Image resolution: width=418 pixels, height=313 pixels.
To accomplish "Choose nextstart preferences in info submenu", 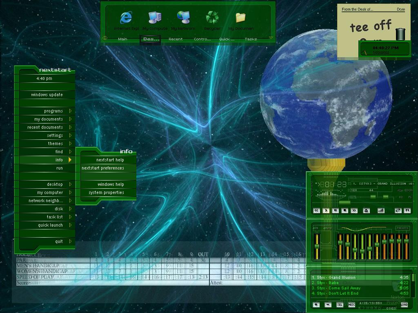I will (x=109, y=168).
